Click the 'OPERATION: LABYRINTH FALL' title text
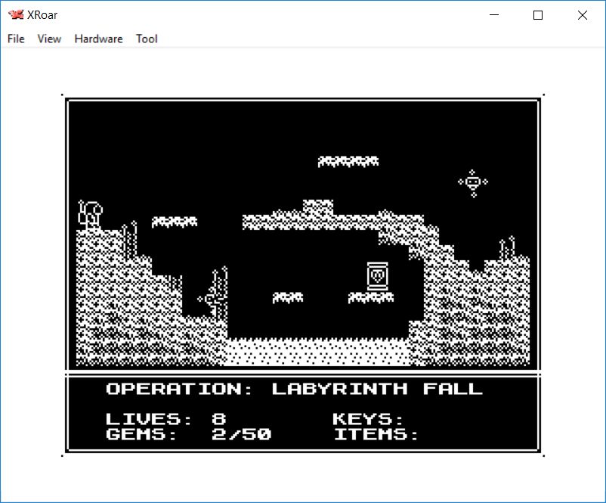This screenshot has width=606, height=503. click(x=295, y=389)
